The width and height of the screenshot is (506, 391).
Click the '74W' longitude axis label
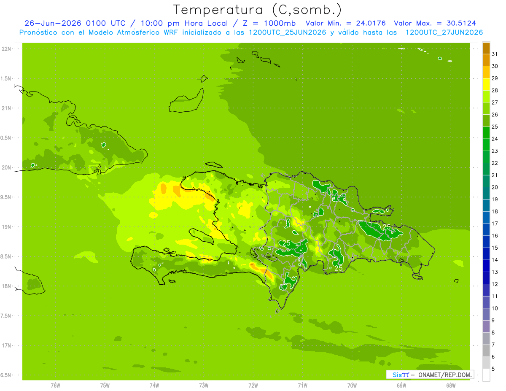tap(154, 386)
